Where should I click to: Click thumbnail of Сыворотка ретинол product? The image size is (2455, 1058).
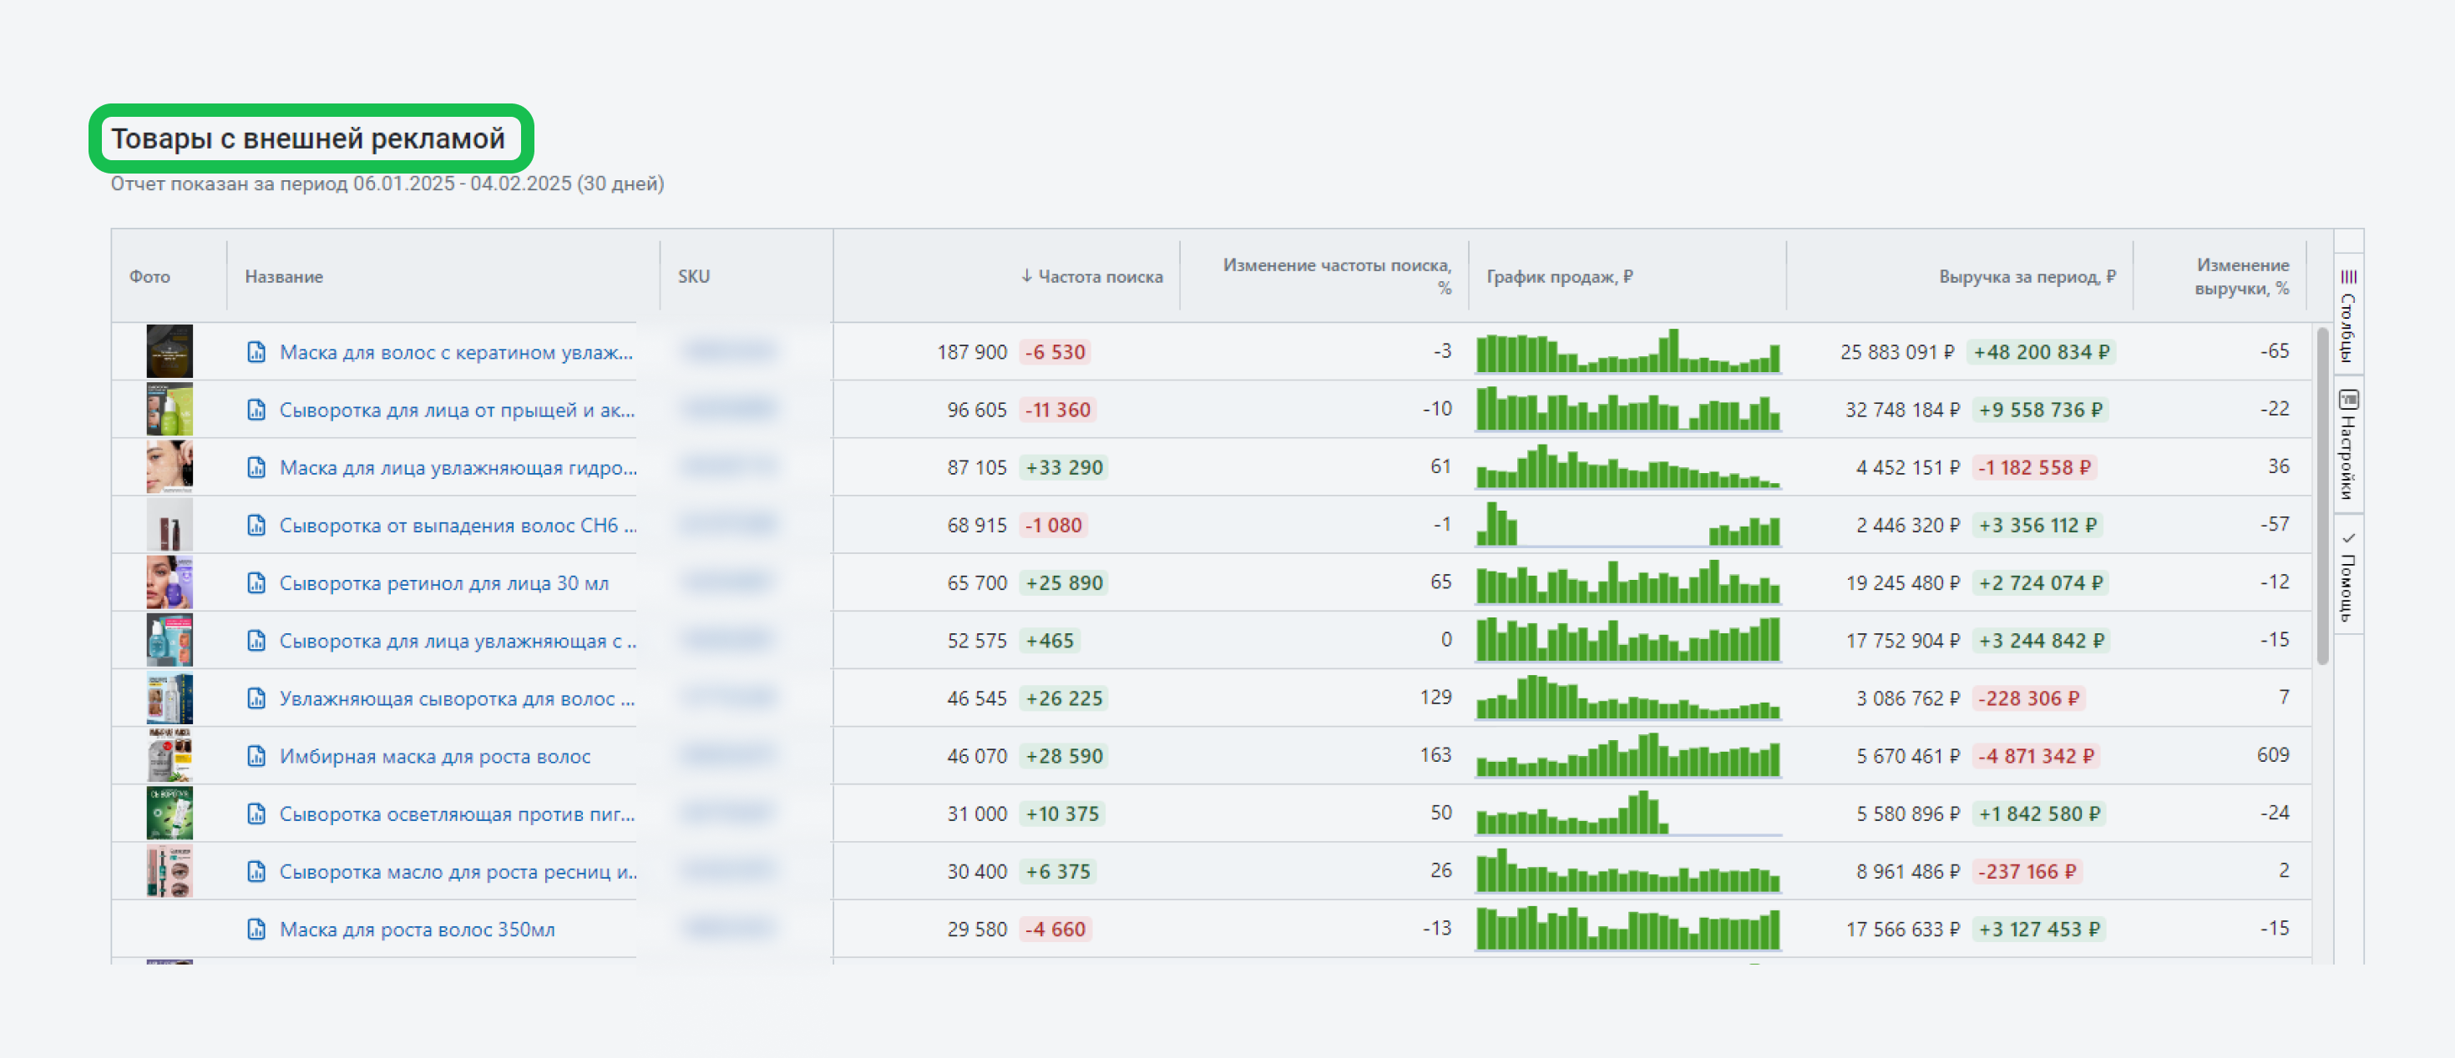pos(170,582)
